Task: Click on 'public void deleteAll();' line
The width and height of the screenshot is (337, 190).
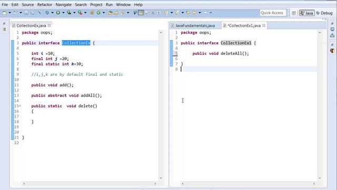Action: [221, 53]
